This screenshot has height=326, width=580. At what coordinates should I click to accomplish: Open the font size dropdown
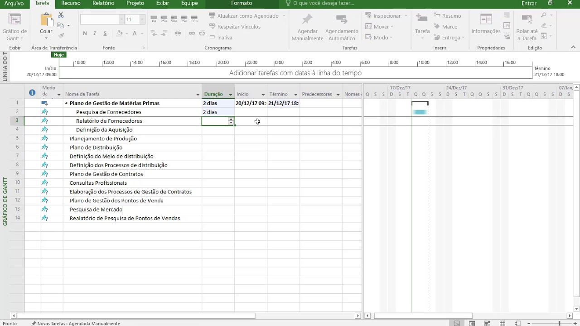click(142, 19)
